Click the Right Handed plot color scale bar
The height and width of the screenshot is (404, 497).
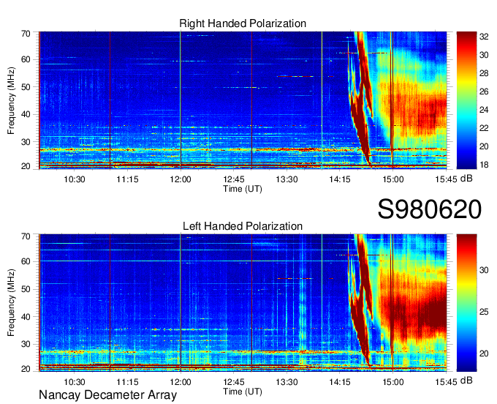466,100
